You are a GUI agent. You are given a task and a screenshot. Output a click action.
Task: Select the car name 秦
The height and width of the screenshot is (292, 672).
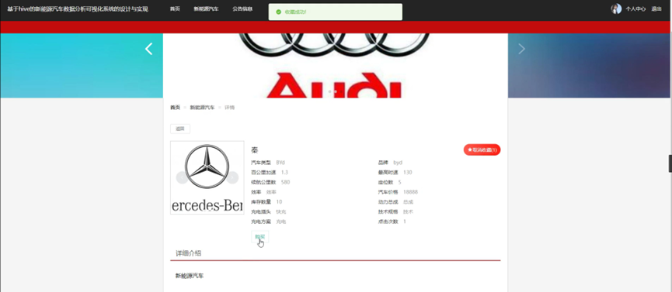[x=255, y=150]
